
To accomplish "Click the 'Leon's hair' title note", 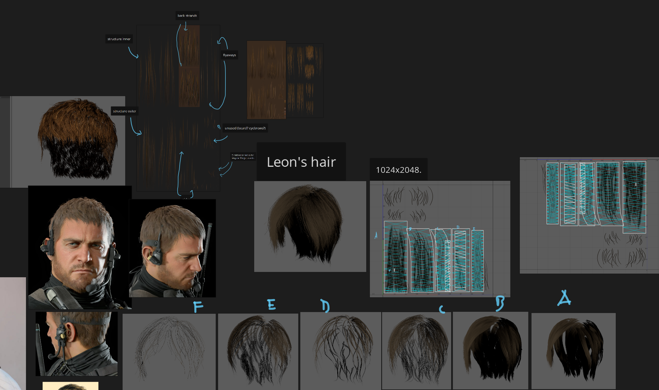I will pos(301,162).
